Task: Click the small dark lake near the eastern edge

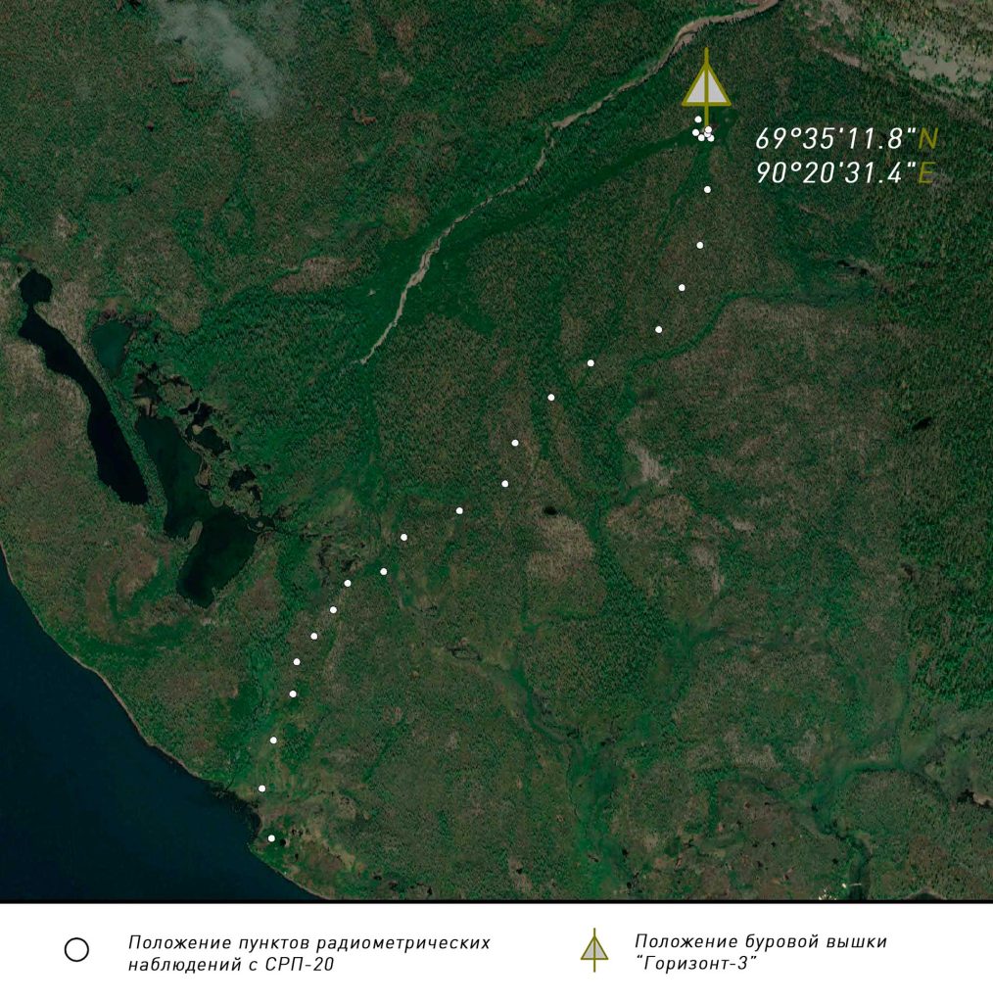Action: pos(922,424)
